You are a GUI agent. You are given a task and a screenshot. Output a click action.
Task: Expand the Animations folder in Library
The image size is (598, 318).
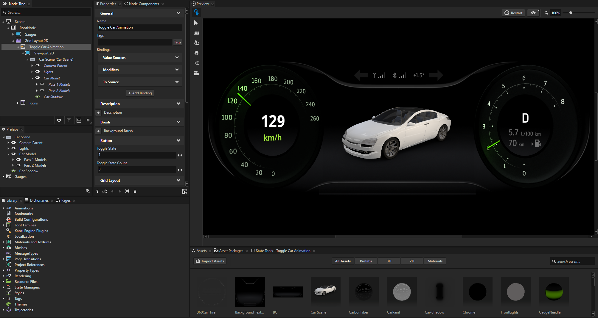click(x=3, y=208)
